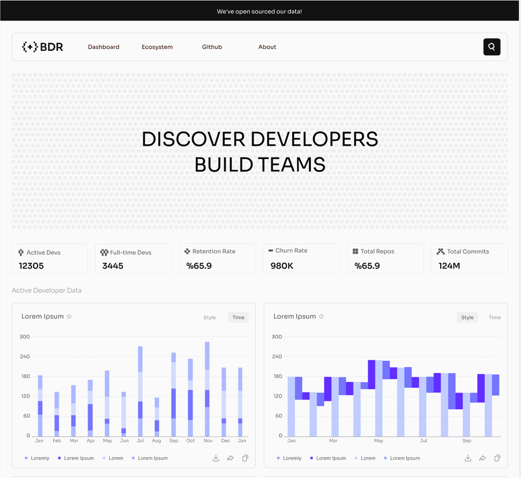521x478 pixels.
Task: Click the Active Developer Data heading
Action: coord(47,290)
